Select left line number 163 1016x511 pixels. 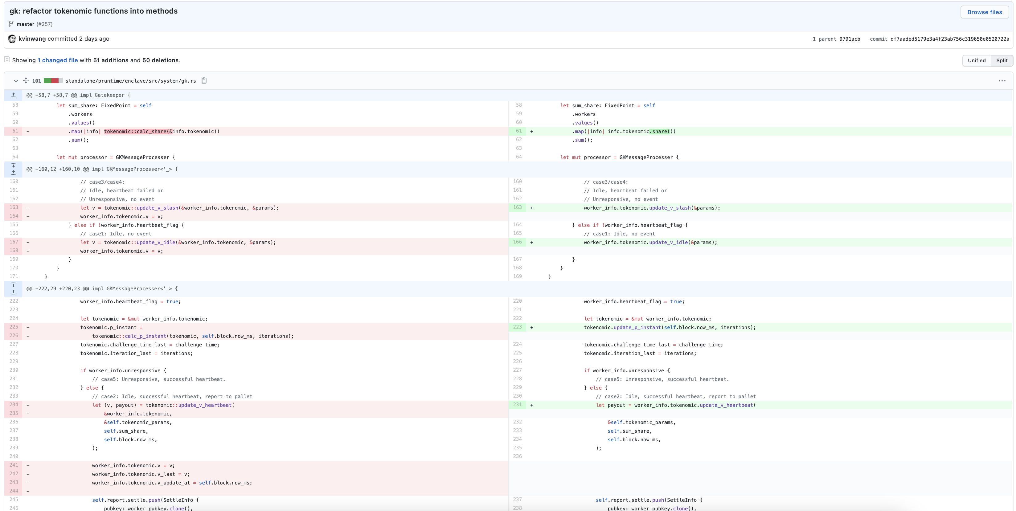(x=14, y=207)
